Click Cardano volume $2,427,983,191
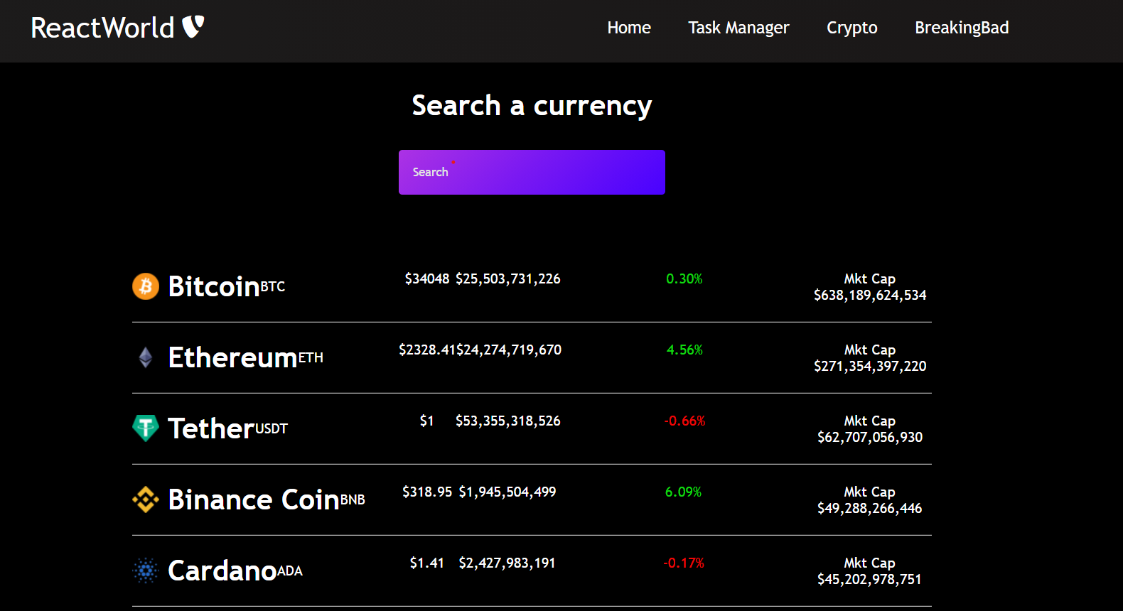Viewport: 1123px width, 611px height. 507,563
